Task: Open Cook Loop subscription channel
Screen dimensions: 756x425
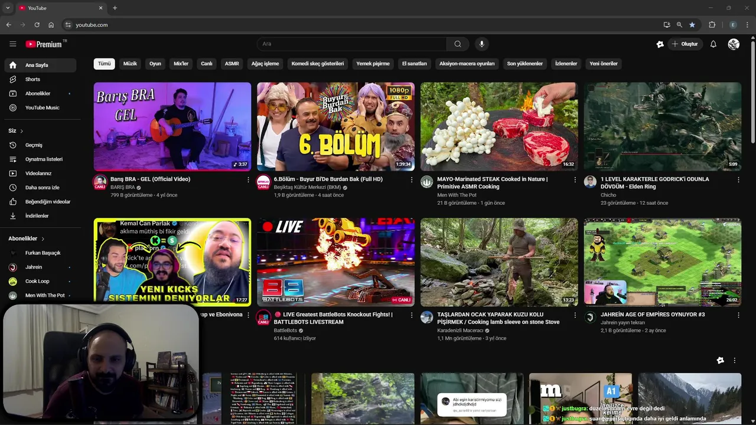Action: pos(40,281)
